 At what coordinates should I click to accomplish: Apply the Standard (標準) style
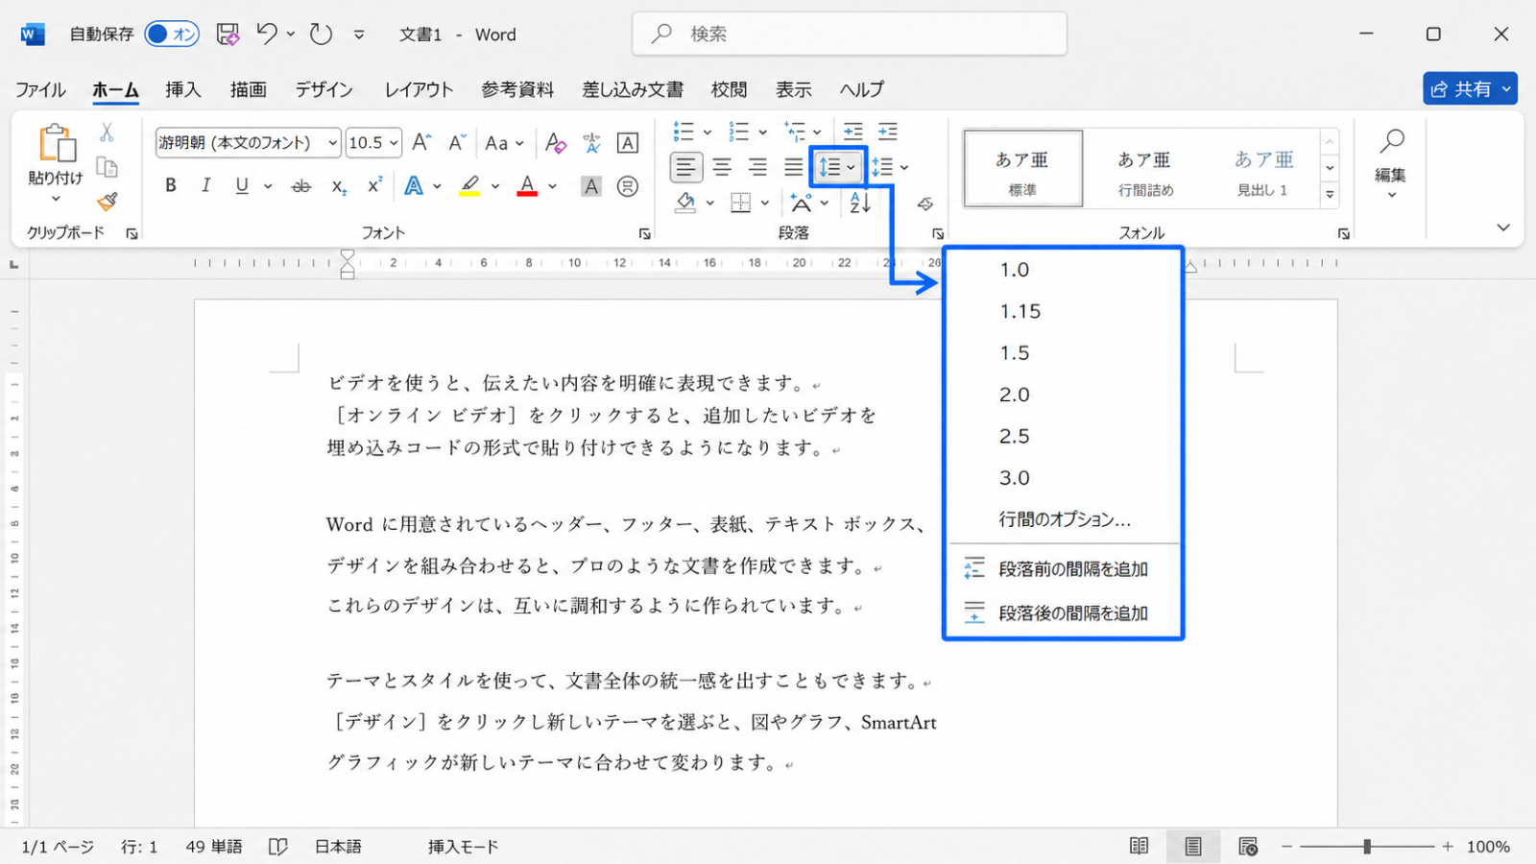click(1023, 169)
